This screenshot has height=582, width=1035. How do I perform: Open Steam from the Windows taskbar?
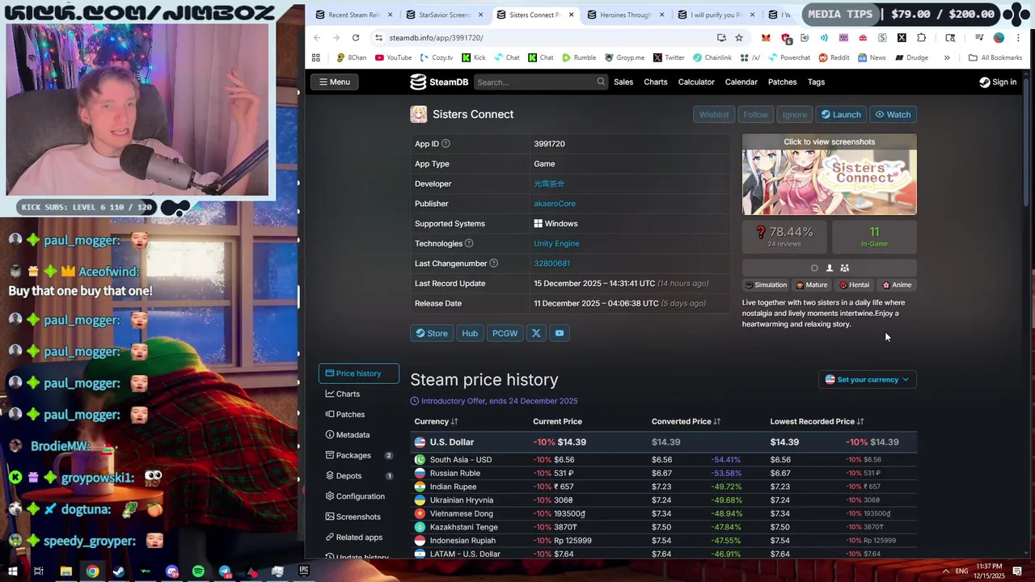click(119, 571)
